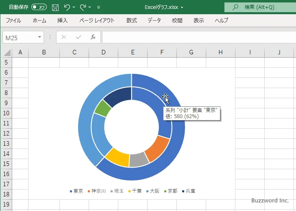Click cell I5 in the grid

(250, 62)
